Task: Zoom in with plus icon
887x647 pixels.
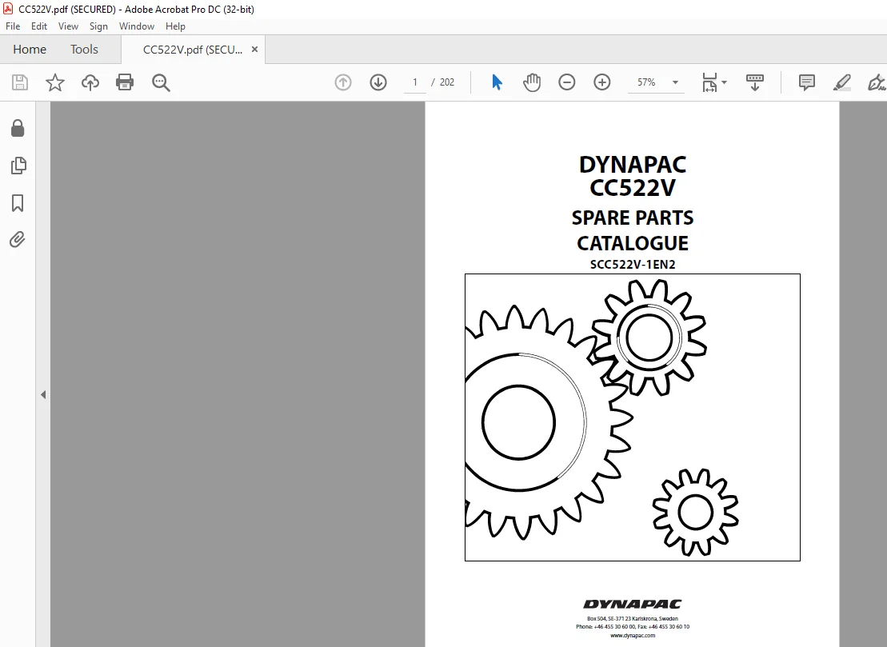Action: pyautogui.click(x=602, y=82)
